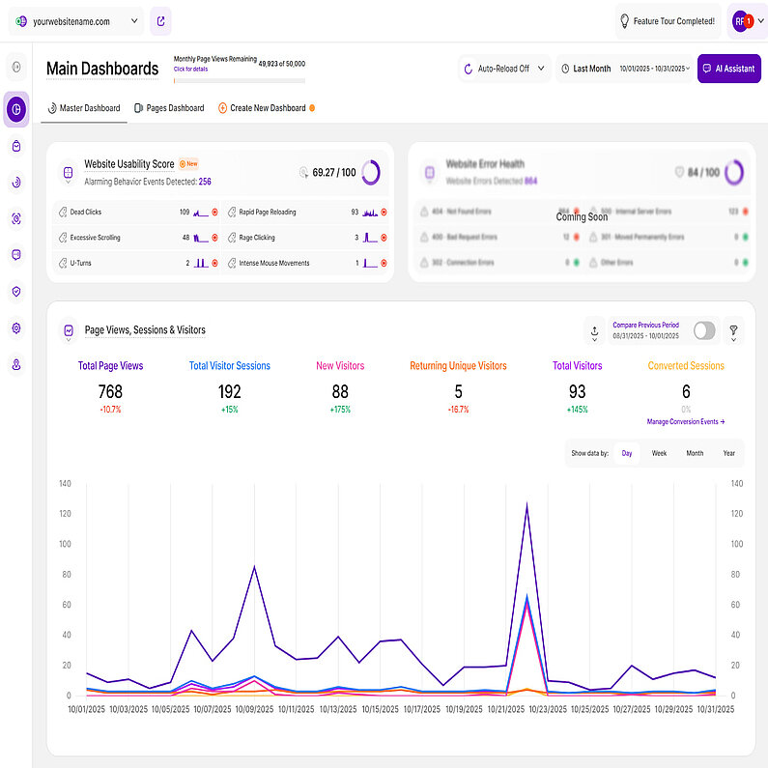The height and width of the screenshot is (768, 768).
Task: Expand the user profile avatar menu
Action: tap(747, 20)
